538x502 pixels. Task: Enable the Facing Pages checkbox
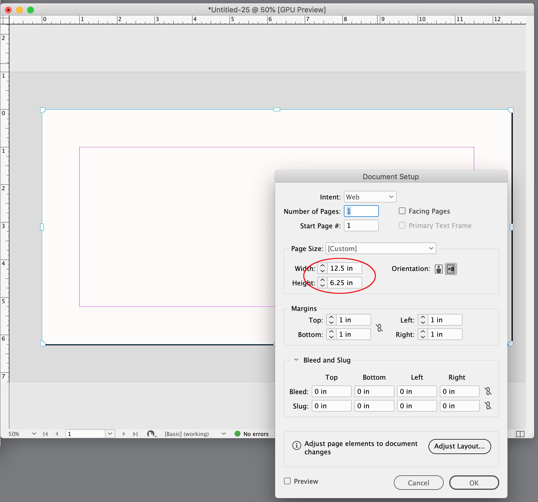tap(402, 211)
